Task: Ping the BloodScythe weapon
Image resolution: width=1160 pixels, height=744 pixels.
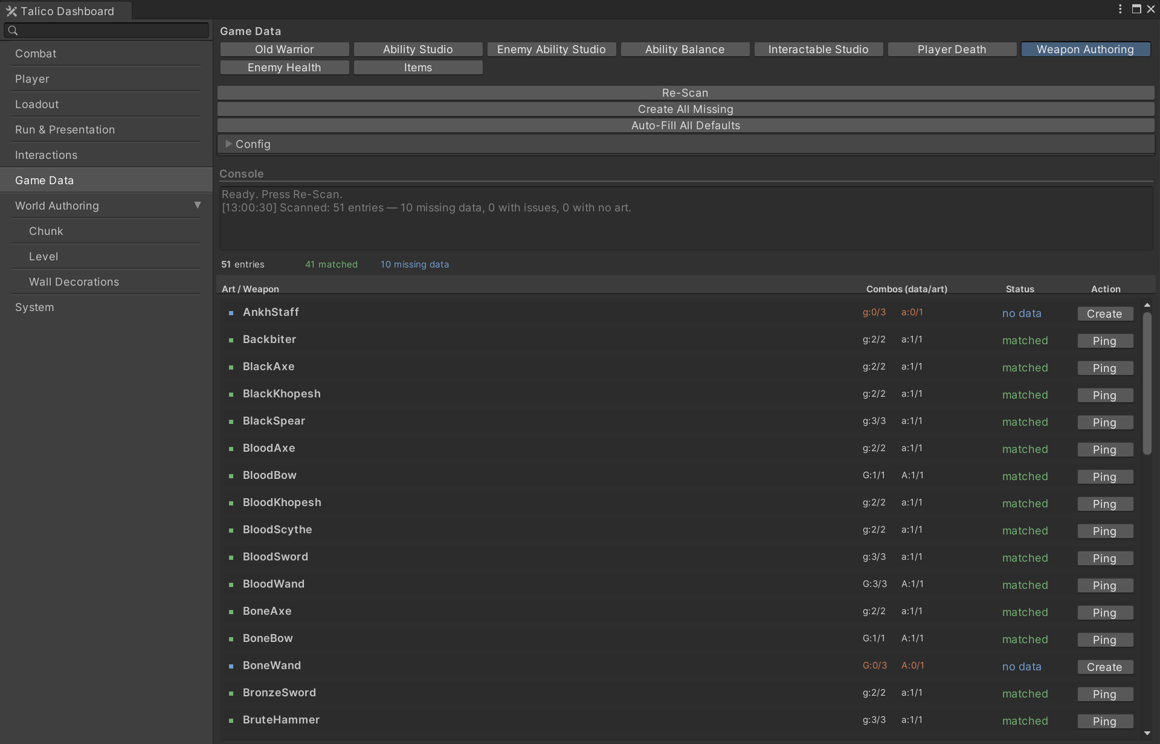Action: coord(1105,531)
